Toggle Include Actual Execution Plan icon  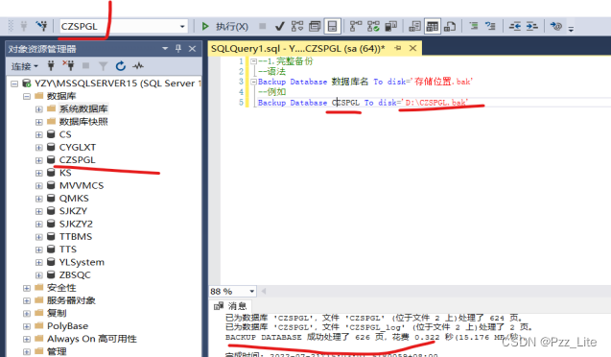point(355,27)
